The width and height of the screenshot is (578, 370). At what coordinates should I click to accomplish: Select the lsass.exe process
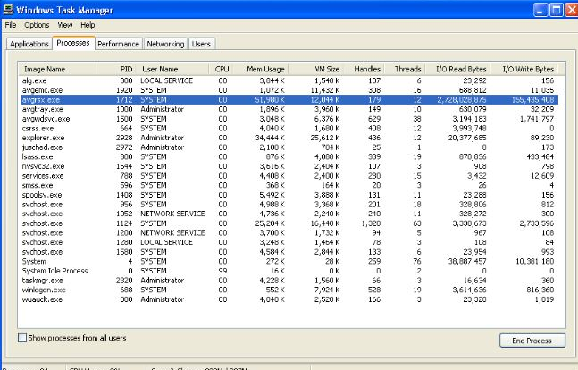[x=289, y=156]
